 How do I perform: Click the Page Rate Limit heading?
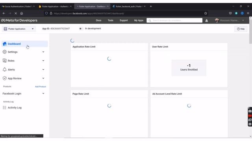(81, 94)
